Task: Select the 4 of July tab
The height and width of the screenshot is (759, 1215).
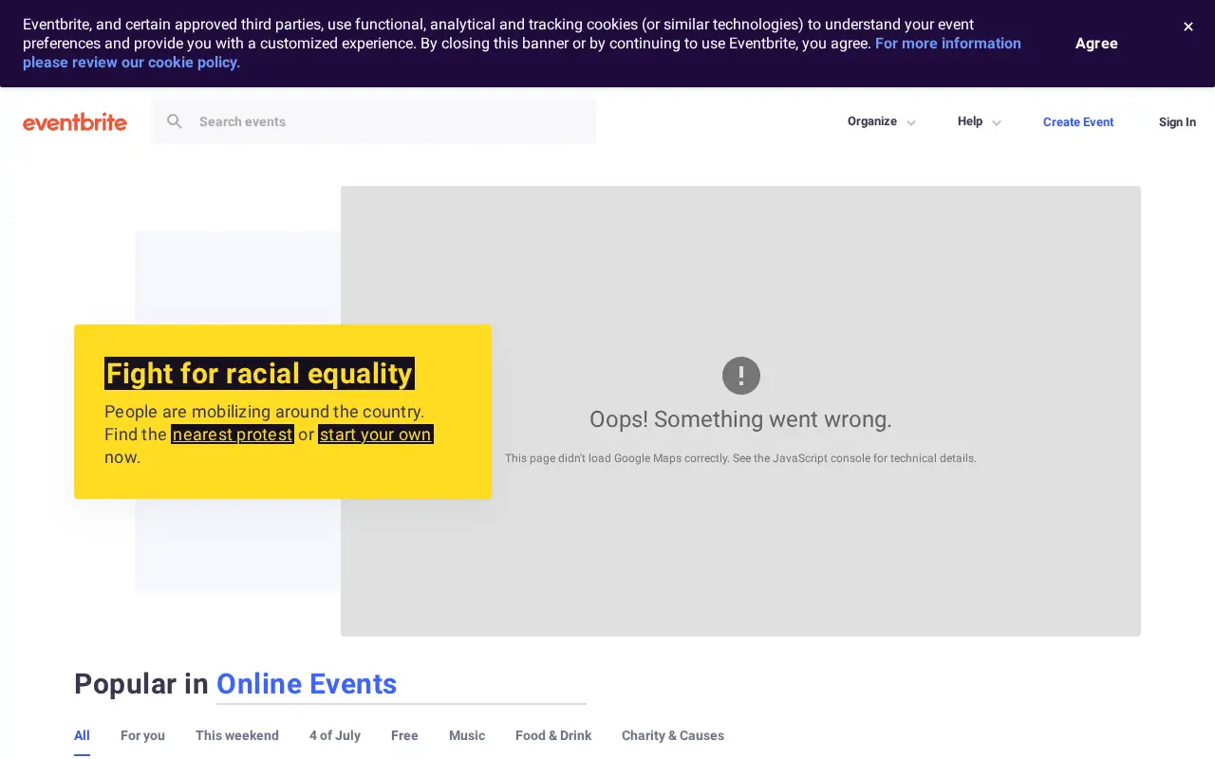Action: [x=335, y=735]
